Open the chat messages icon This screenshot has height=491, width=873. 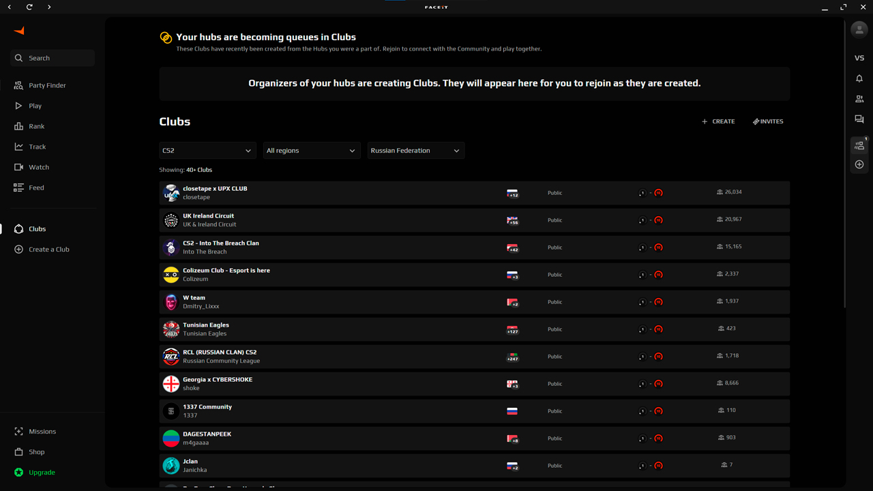tap(859, 119)
